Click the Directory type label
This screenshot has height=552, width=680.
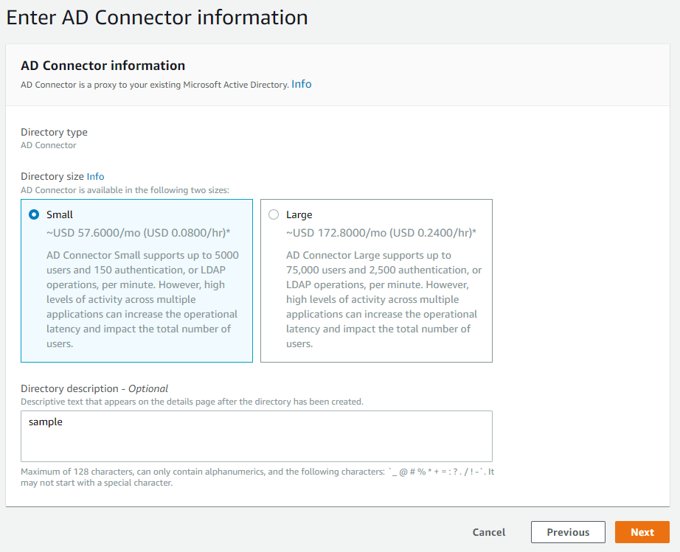pyautogui.click(x=55, y=132)
